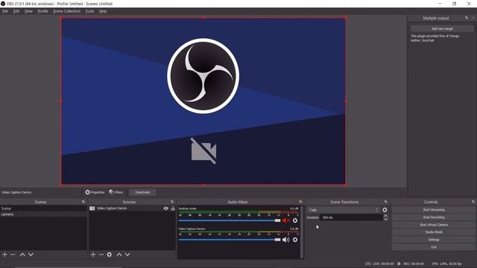This screenshot has width=477, height=268.
Task: Open source Properties button
Action: tap(95, 192)
